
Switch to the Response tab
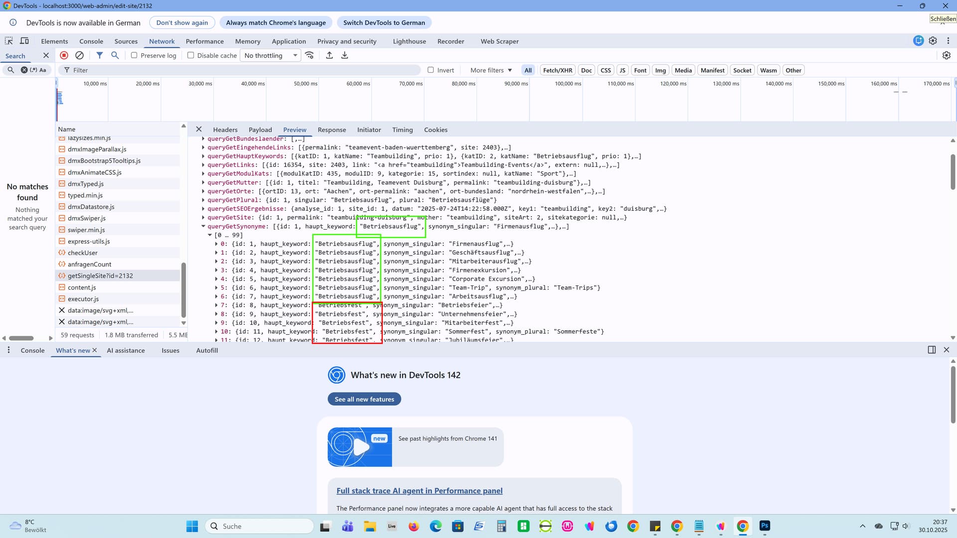point(331,130)
